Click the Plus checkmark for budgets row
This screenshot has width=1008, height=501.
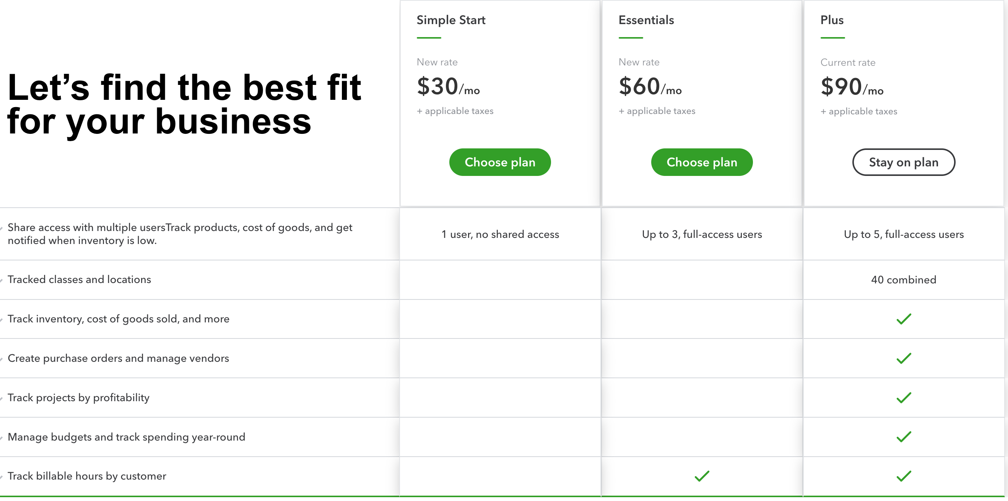click(x=904, y=437)
